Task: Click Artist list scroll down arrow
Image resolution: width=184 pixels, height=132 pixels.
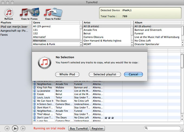Action: pos(132,45)
